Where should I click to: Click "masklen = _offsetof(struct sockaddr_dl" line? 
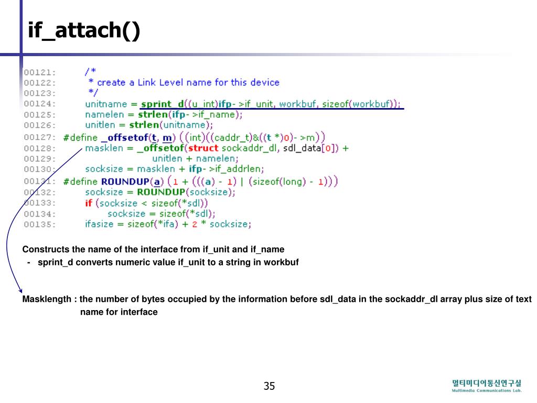[217, 149]
